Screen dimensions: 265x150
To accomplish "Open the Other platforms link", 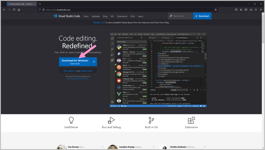I will [70, 71].
